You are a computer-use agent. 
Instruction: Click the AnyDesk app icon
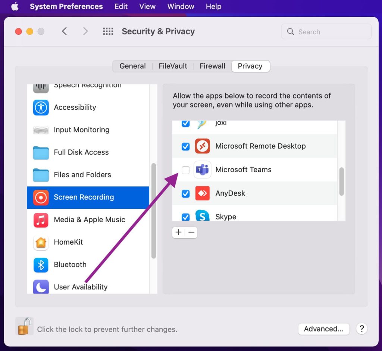tap(202, 193)
